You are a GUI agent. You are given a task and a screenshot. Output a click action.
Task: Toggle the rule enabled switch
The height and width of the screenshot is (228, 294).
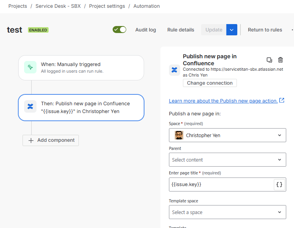(120, 30)
